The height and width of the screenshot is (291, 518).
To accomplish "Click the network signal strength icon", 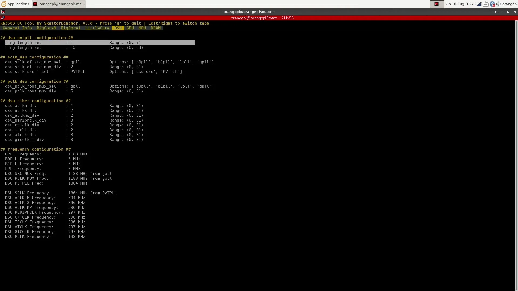I will [479, 4].
